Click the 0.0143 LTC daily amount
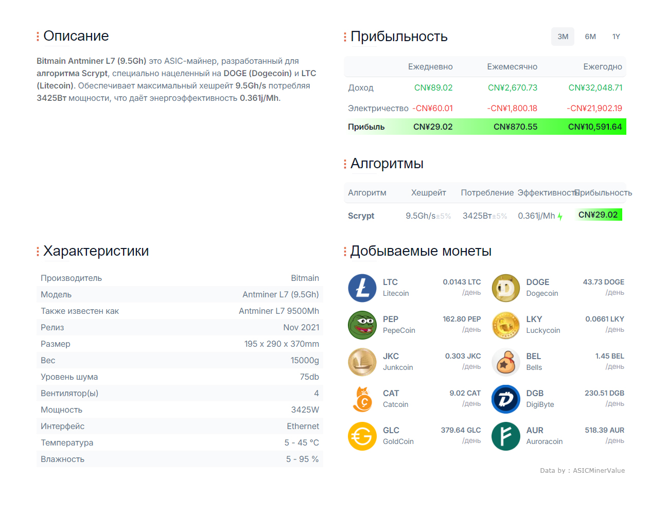 click(462, 282)
